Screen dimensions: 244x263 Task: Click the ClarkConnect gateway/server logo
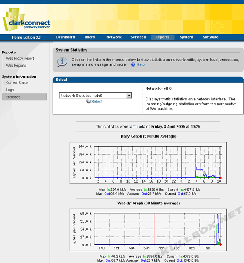(x=26, y=20)
